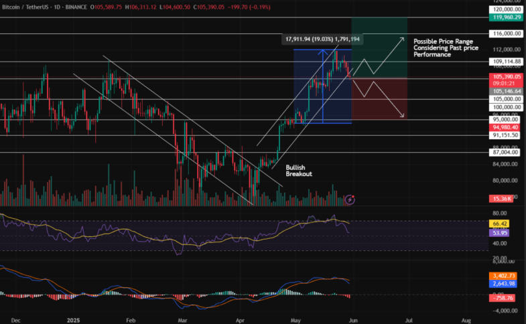526x324 pixels.
Task: Click the yellow 66.42 RSI average label
Action: (x=499, y=224)
